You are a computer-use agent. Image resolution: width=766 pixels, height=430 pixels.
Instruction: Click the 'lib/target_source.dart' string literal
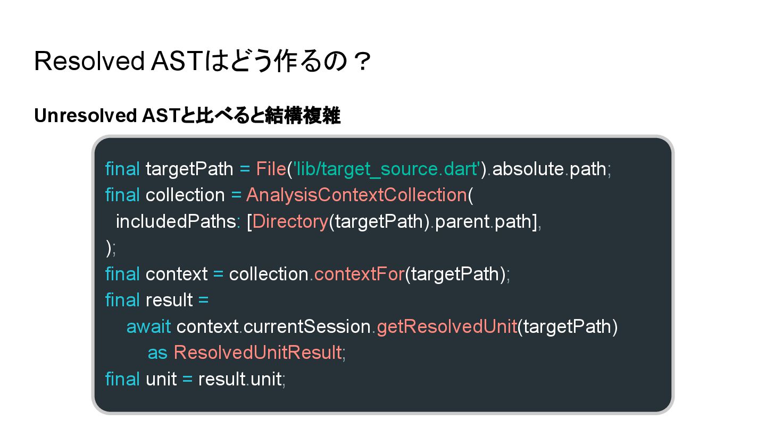click(387, 169)
